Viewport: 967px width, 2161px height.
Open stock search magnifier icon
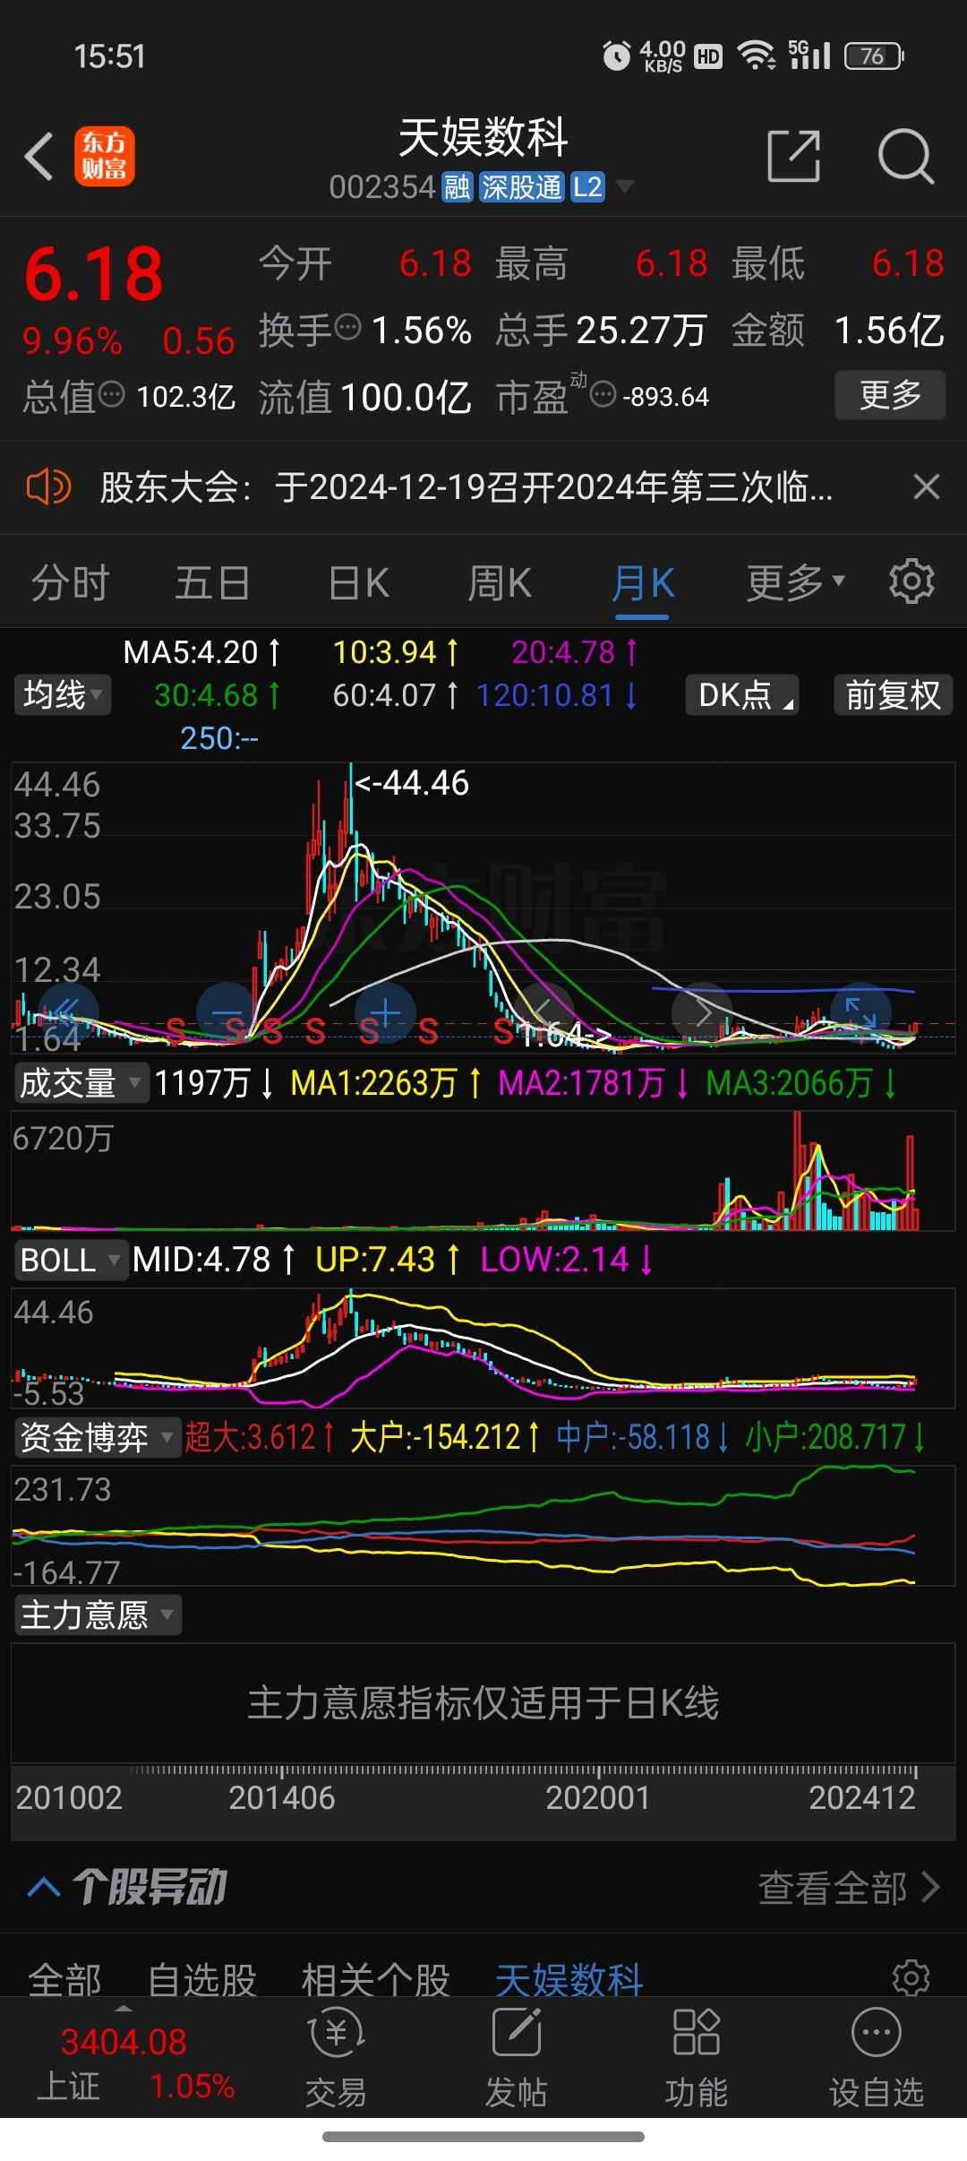[905, 156]
